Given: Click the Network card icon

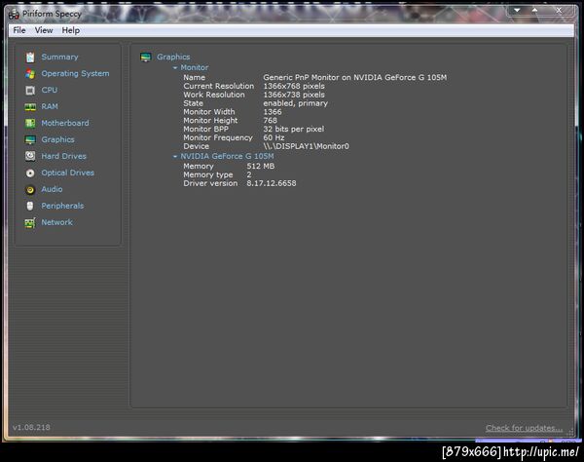Looking at the screenshot, I should (x=30, y=222).
